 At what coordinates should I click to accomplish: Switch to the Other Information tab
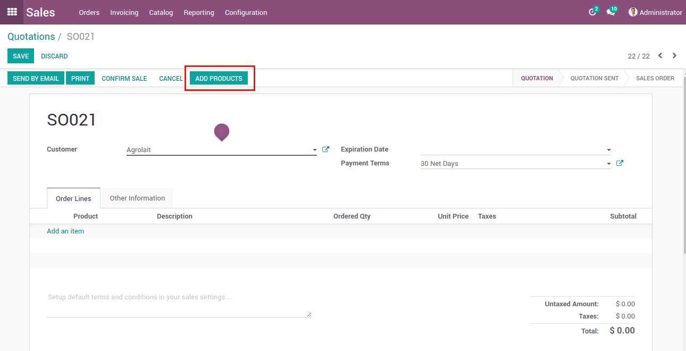point(137,198)
